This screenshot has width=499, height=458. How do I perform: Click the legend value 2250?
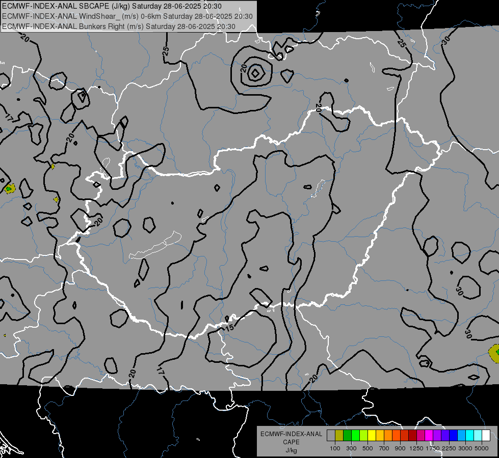pyautogui.click(x=449, y=448)
